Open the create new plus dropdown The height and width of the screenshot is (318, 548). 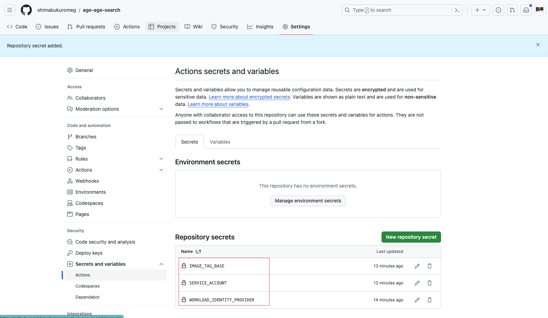[480, 10]
